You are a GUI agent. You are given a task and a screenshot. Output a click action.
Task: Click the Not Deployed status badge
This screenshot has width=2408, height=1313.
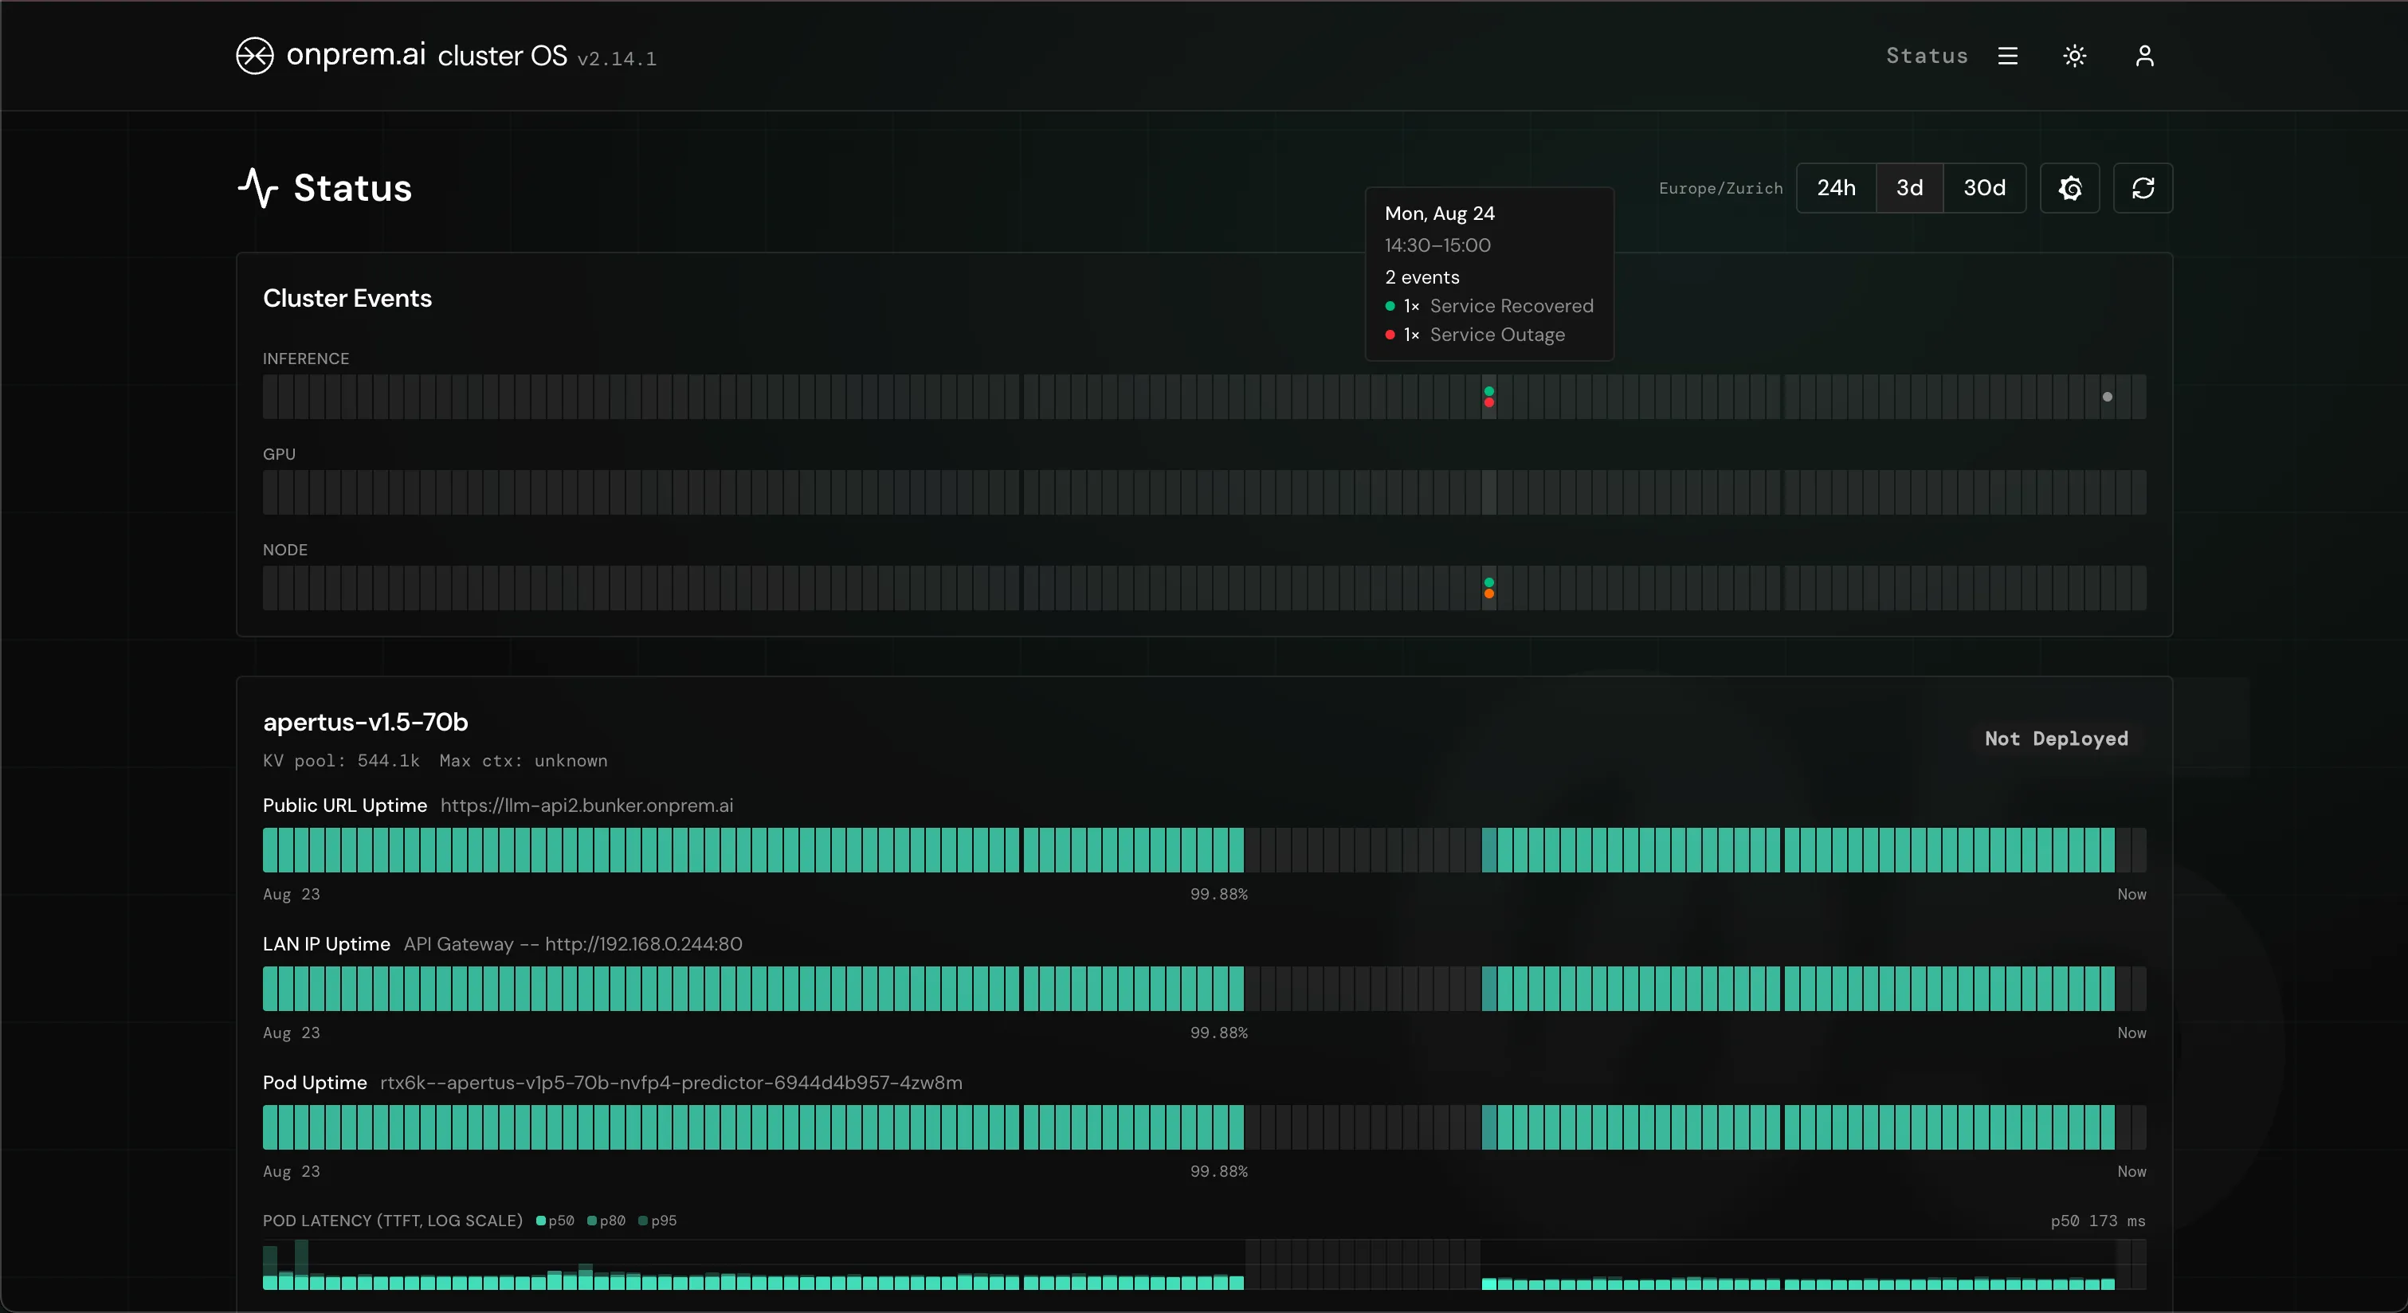tap(2056, 739)
